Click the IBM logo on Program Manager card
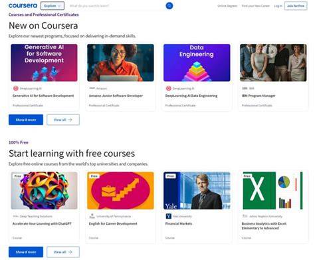This screenshot has height=260, width=315. [x=245, y=88]
